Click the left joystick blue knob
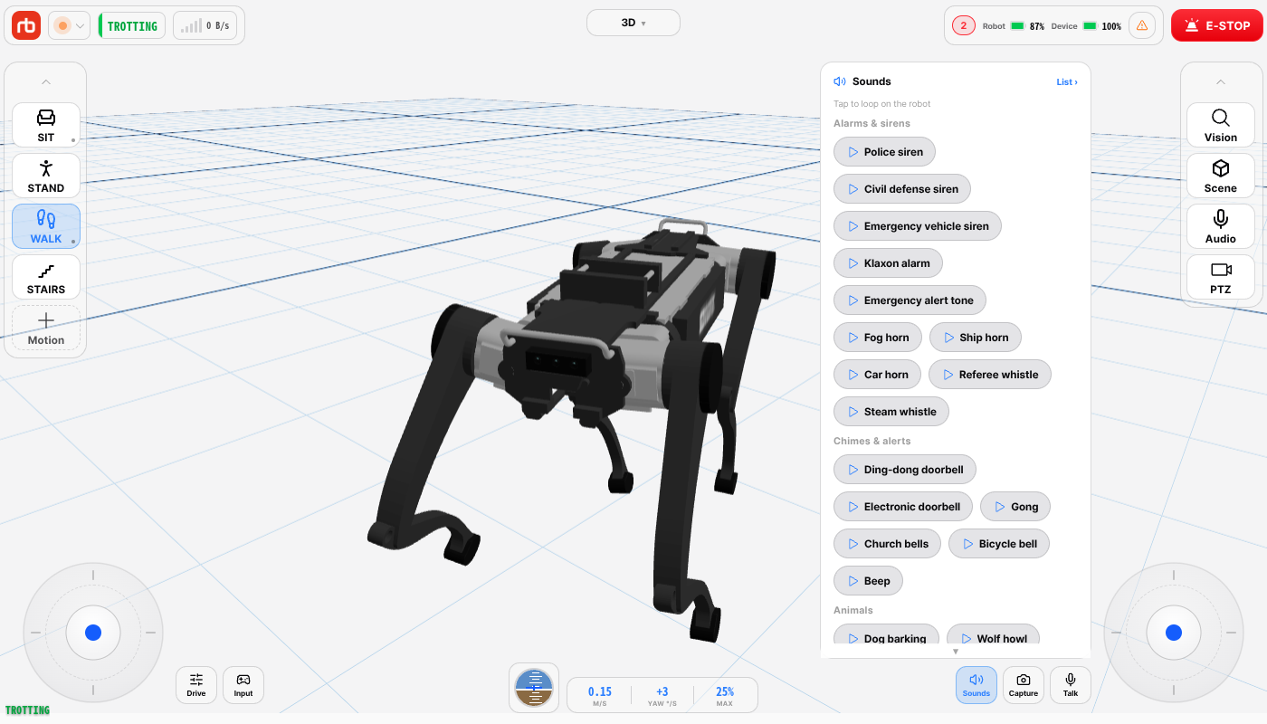 [93, 633]
